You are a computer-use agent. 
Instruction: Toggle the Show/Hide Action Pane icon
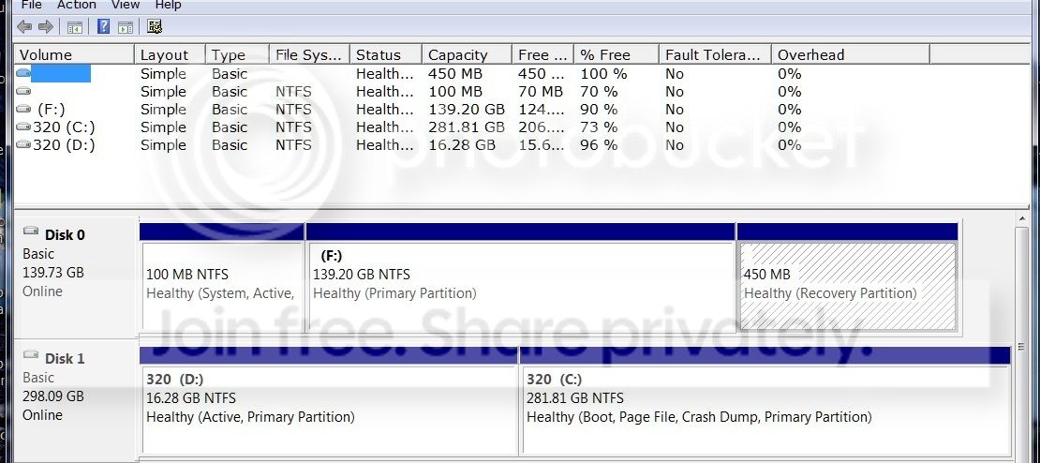point(126,27)
